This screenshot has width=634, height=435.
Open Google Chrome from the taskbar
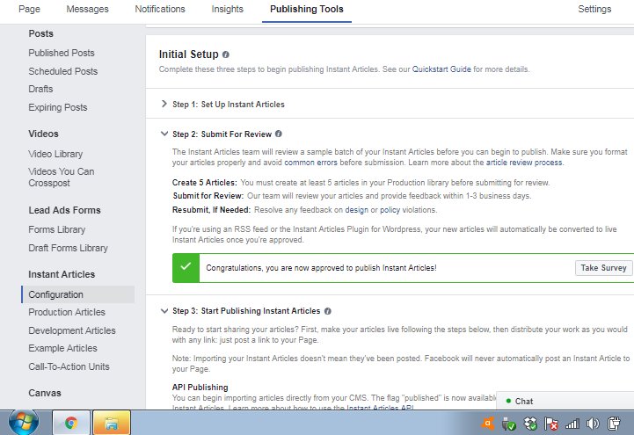click(x=70, y=423)
